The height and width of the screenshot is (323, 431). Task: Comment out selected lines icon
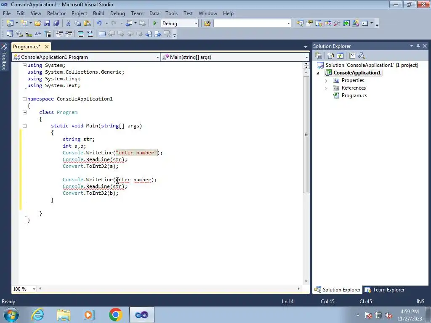tap(81, 34)
